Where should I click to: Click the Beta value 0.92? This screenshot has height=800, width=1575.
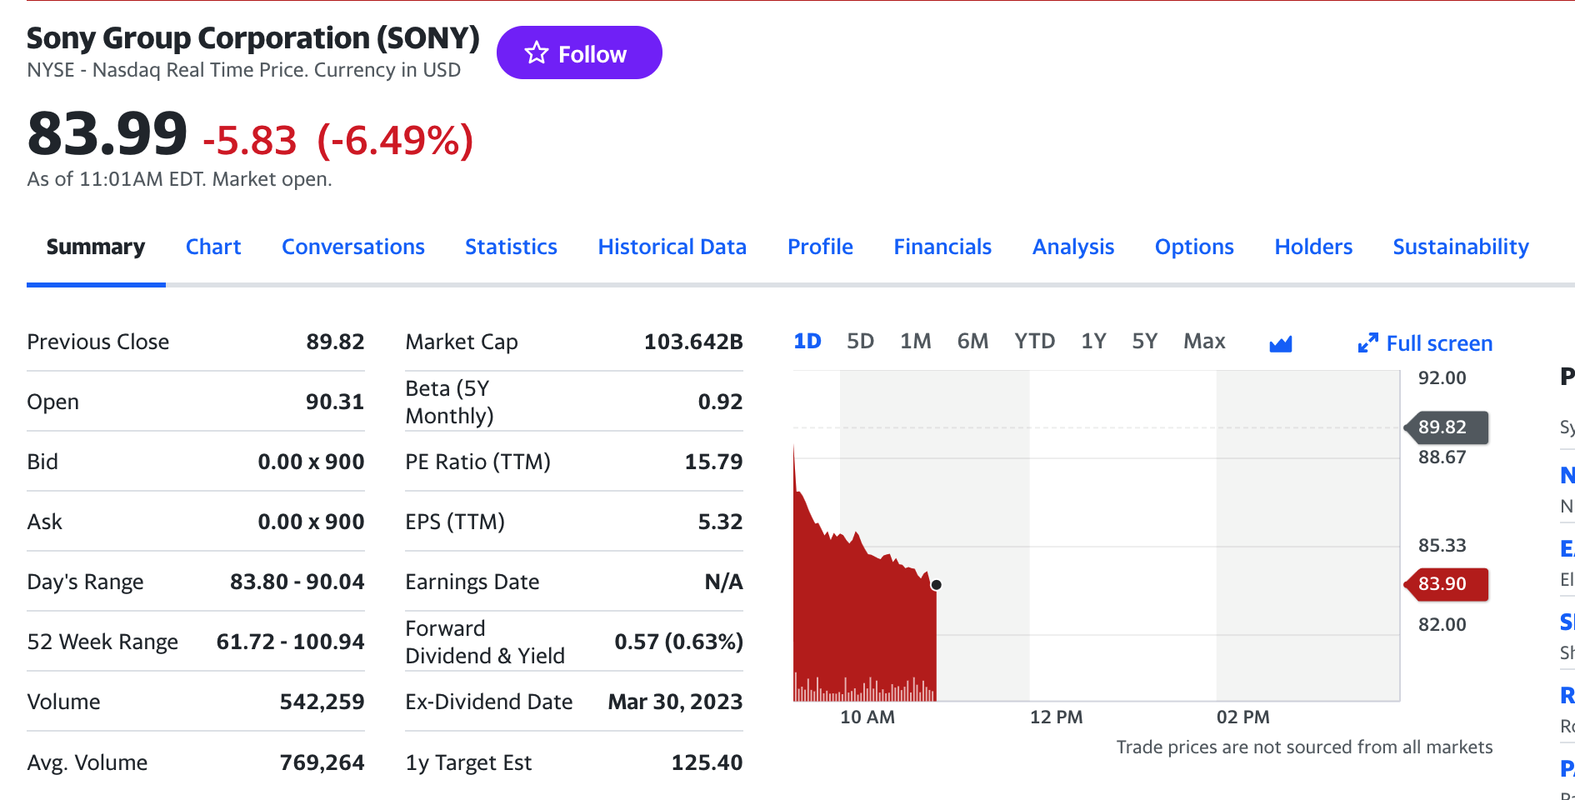coord(720,402)
